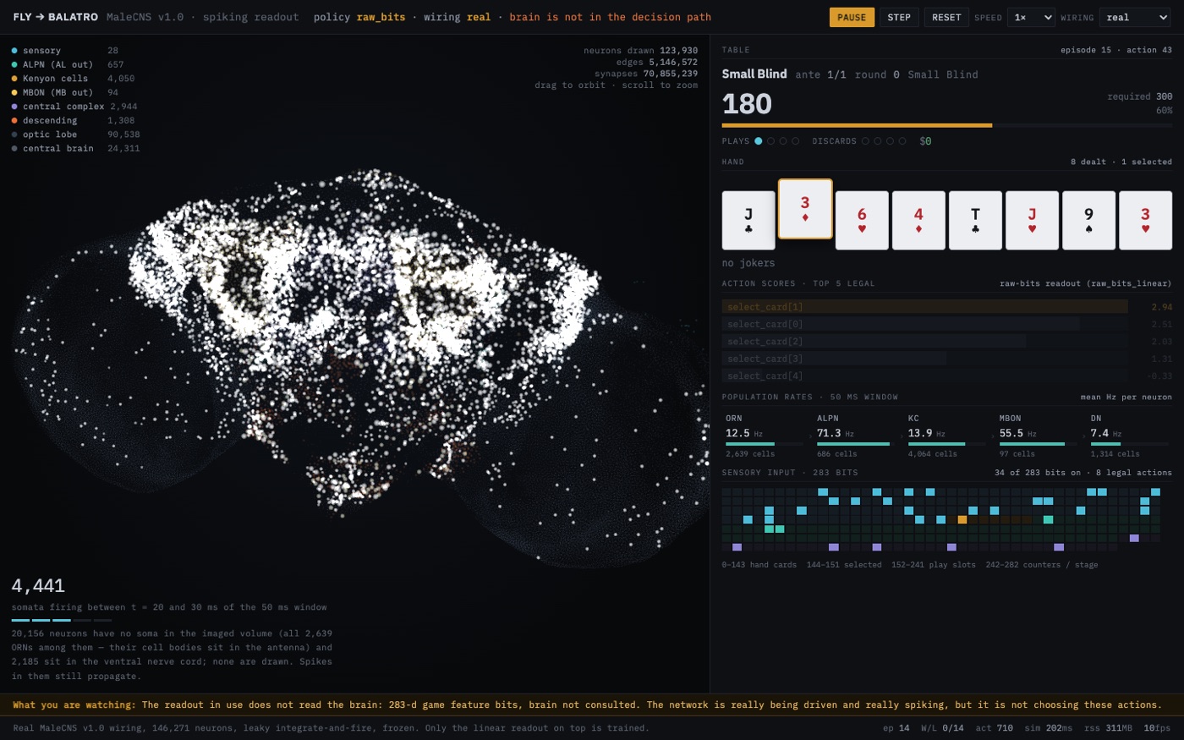Screen dimensions: 1184x740
Task: Click the Kenyon cells legend color dot
Action: tap(14, 79)
